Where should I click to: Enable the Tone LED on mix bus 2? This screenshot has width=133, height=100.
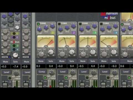click(x=59, y=24)
